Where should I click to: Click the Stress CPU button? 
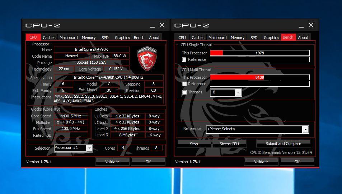click(229, 144)
